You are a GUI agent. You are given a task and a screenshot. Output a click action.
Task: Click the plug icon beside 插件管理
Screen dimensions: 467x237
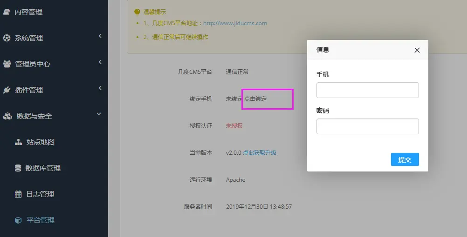tap(7, 90)
